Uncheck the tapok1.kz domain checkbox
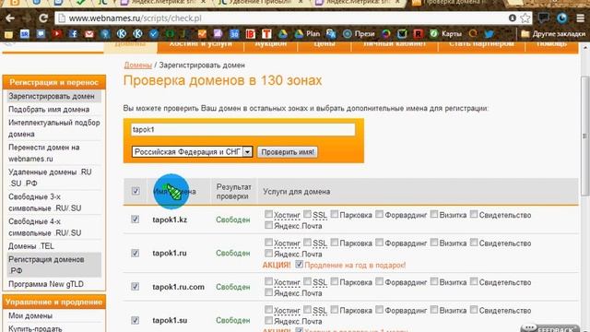Image resolution: width=590 pixels, height=332 pixels. tap(136, 219)
